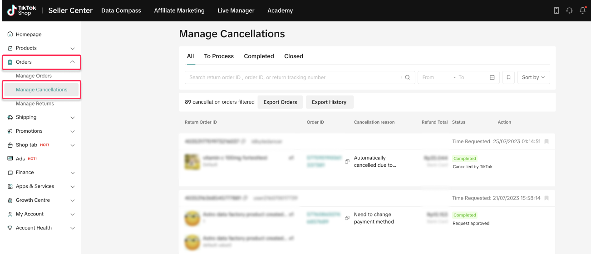This screenshot has width=591, height=255.
Task: Open Manage Returns in the sidebar
Action: [35, 104]
